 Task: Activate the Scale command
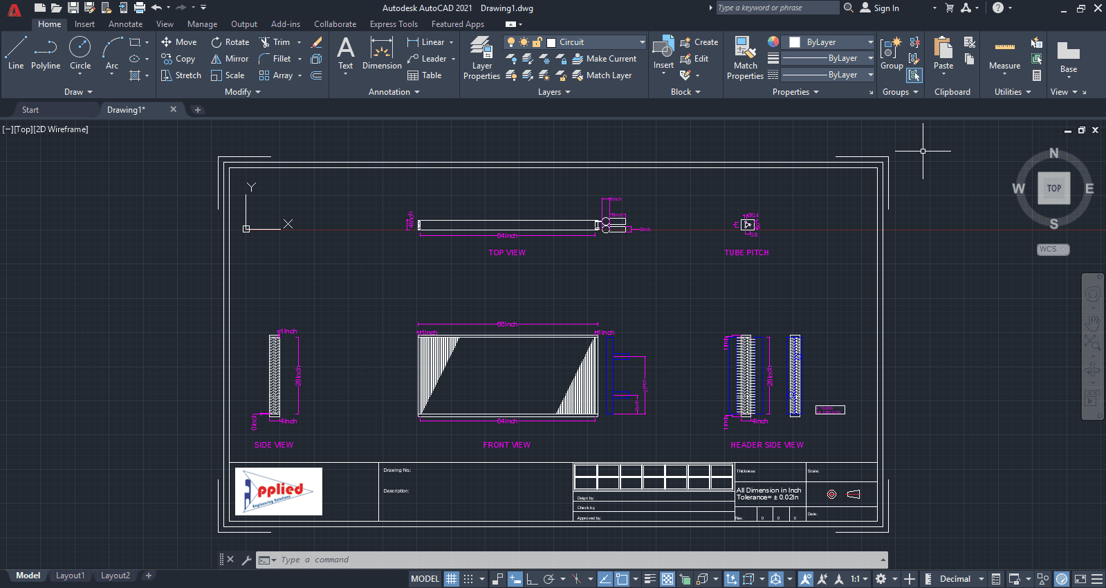[228, 75]
